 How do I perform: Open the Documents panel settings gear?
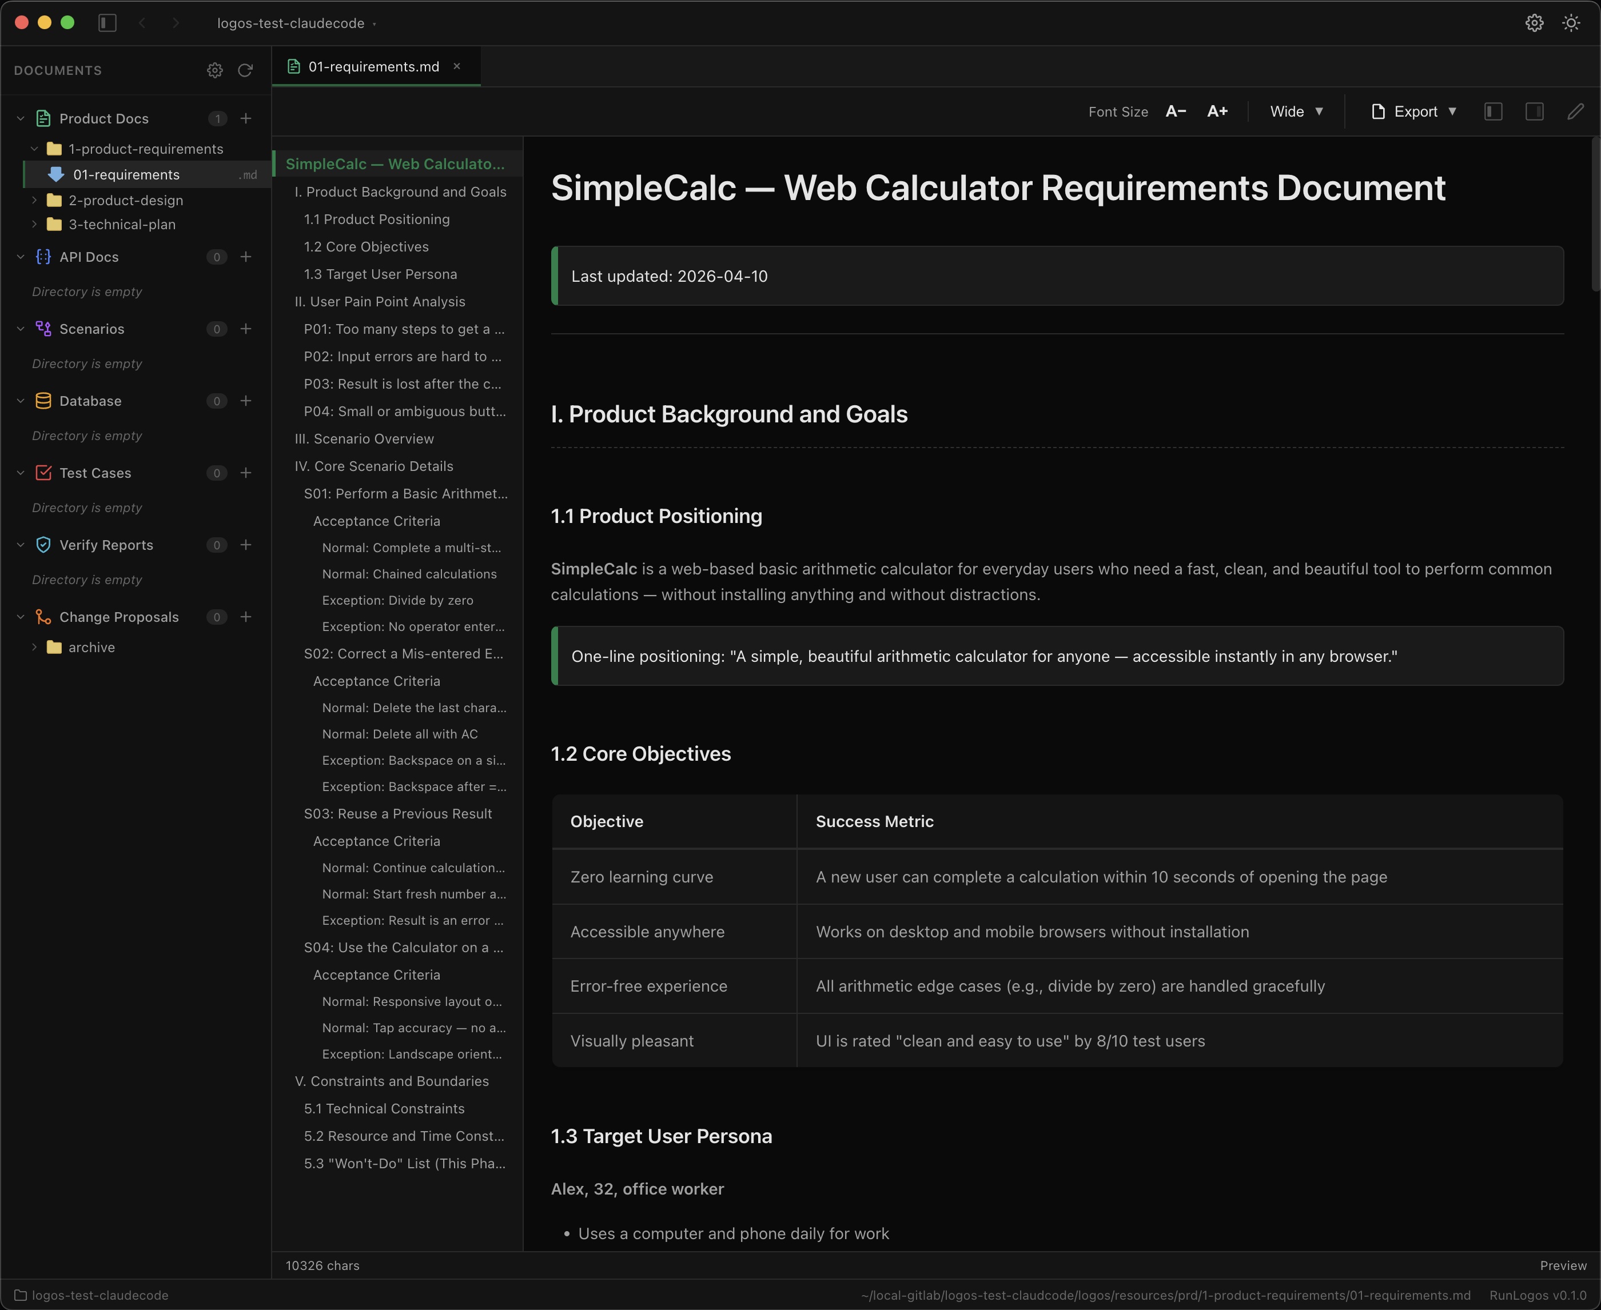[215, 69]
